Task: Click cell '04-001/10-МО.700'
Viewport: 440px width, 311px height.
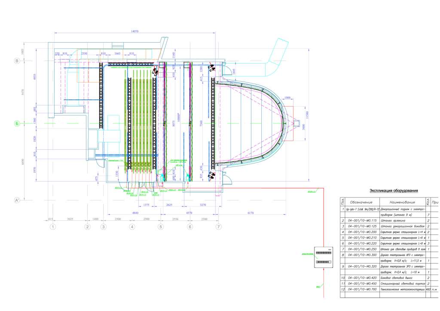Action: [x=362, y=289]
